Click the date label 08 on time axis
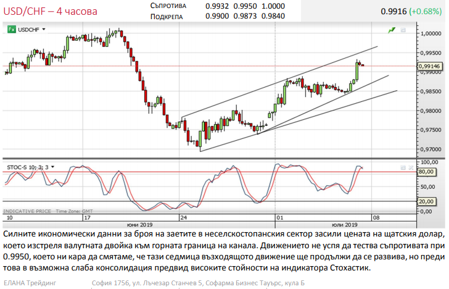 376,217
